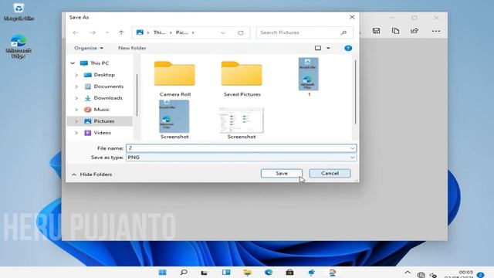The height and width of the screenshot is (278, 494).
Task: Open the File name dropdown arrow
Action: [352, 147]
